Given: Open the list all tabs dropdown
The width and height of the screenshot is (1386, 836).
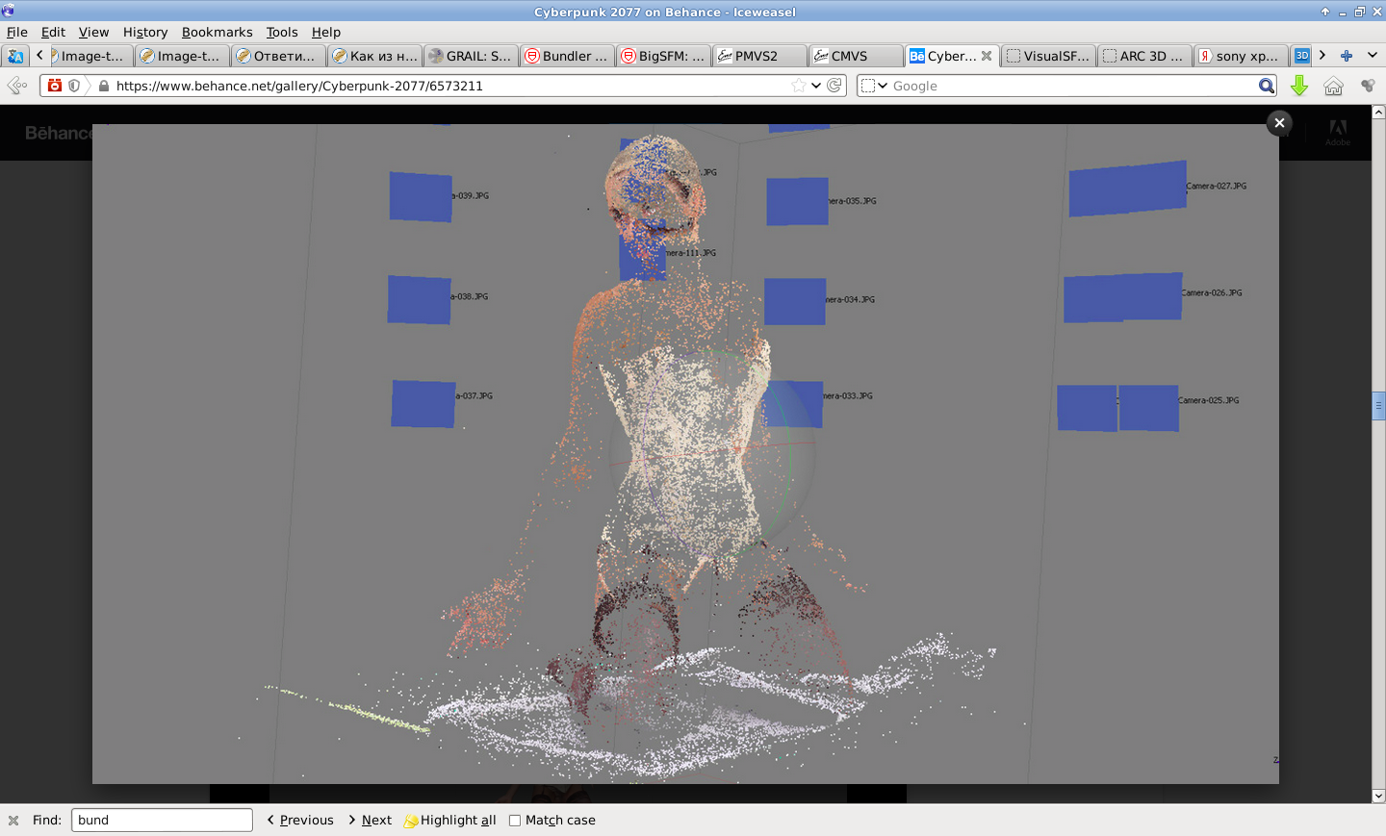Looking at the screenshot, I should click(1373, 56).
